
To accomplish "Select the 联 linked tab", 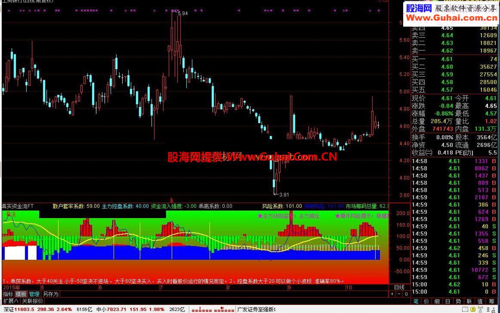I will coord(469,301).
